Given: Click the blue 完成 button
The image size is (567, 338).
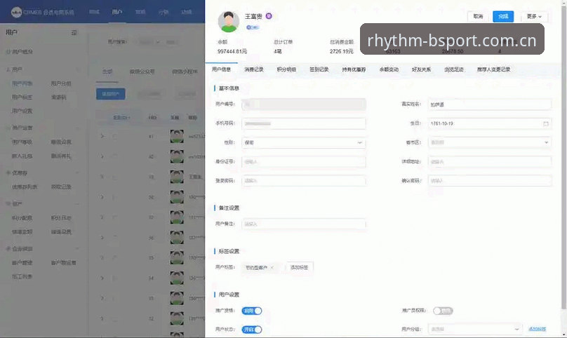Looking at the screenshot, I should coord(503,16).
